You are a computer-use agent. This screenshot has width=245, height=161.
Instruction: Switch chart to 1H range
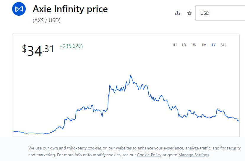pos(174,45)
